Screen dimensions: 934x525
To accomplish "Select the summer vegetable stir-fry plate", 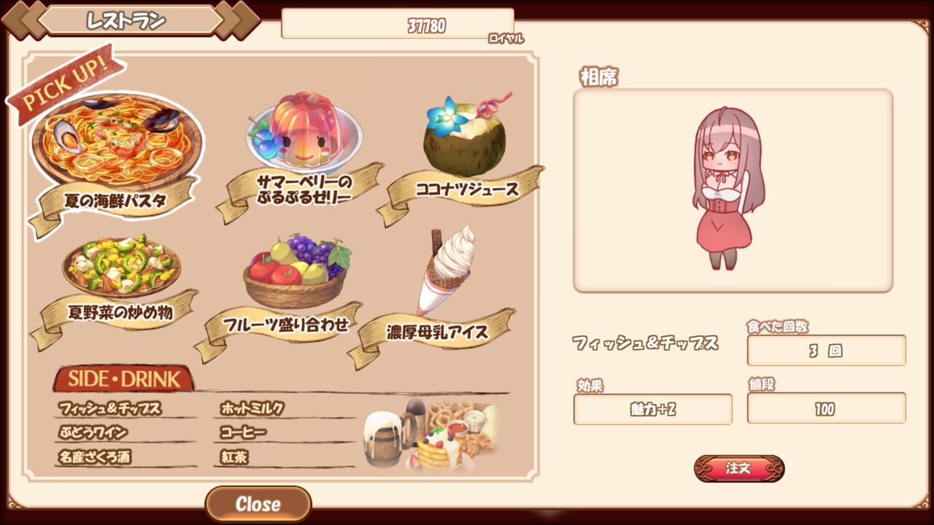I will [x=121, y=265].
